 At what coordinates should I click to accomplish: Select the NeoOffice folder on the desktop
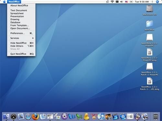150,24
